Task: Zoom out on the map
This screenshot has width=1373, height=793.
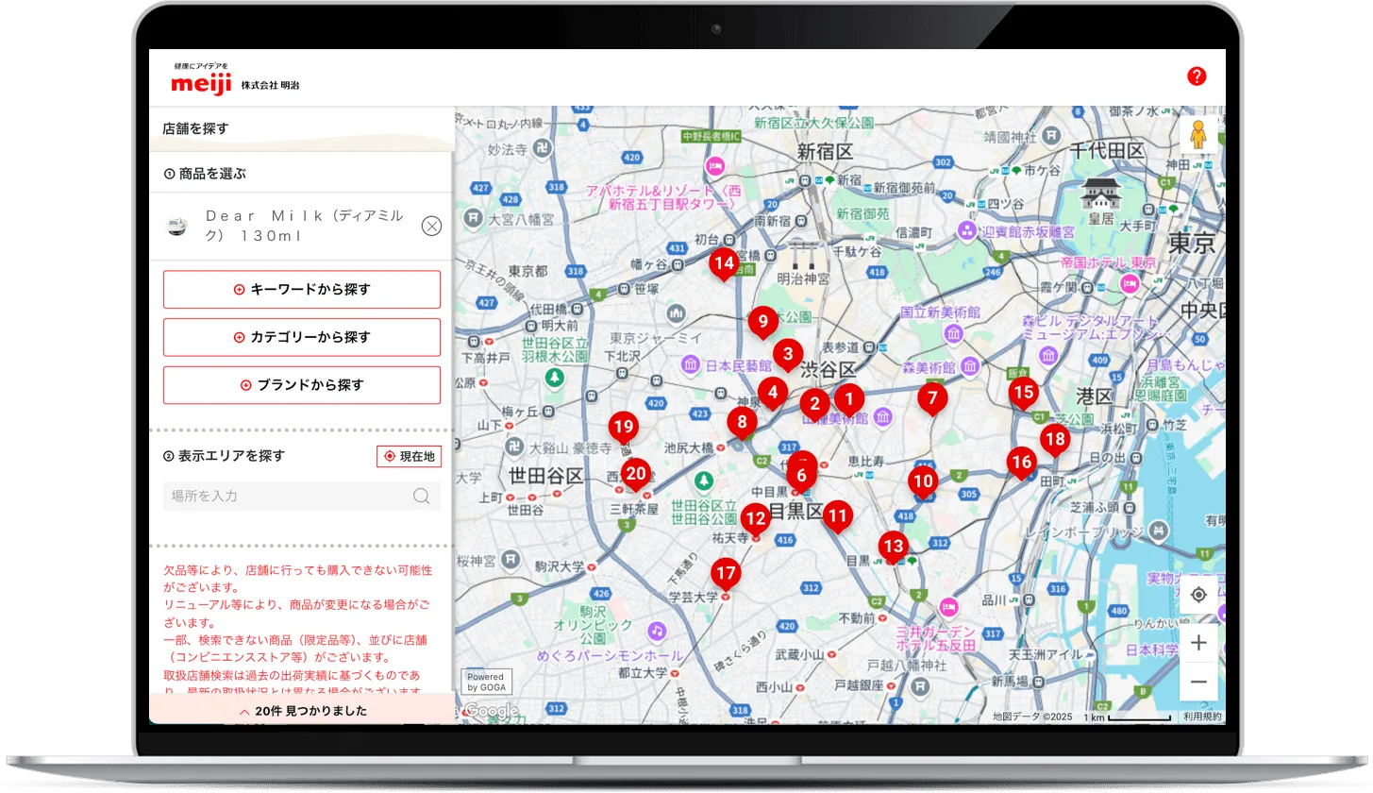Action: [x=1198, y=682]
